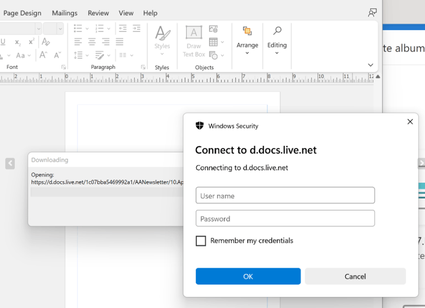Clear all text formatting
The height and width of the screenshot is (308, 425).
coord(46,42)
